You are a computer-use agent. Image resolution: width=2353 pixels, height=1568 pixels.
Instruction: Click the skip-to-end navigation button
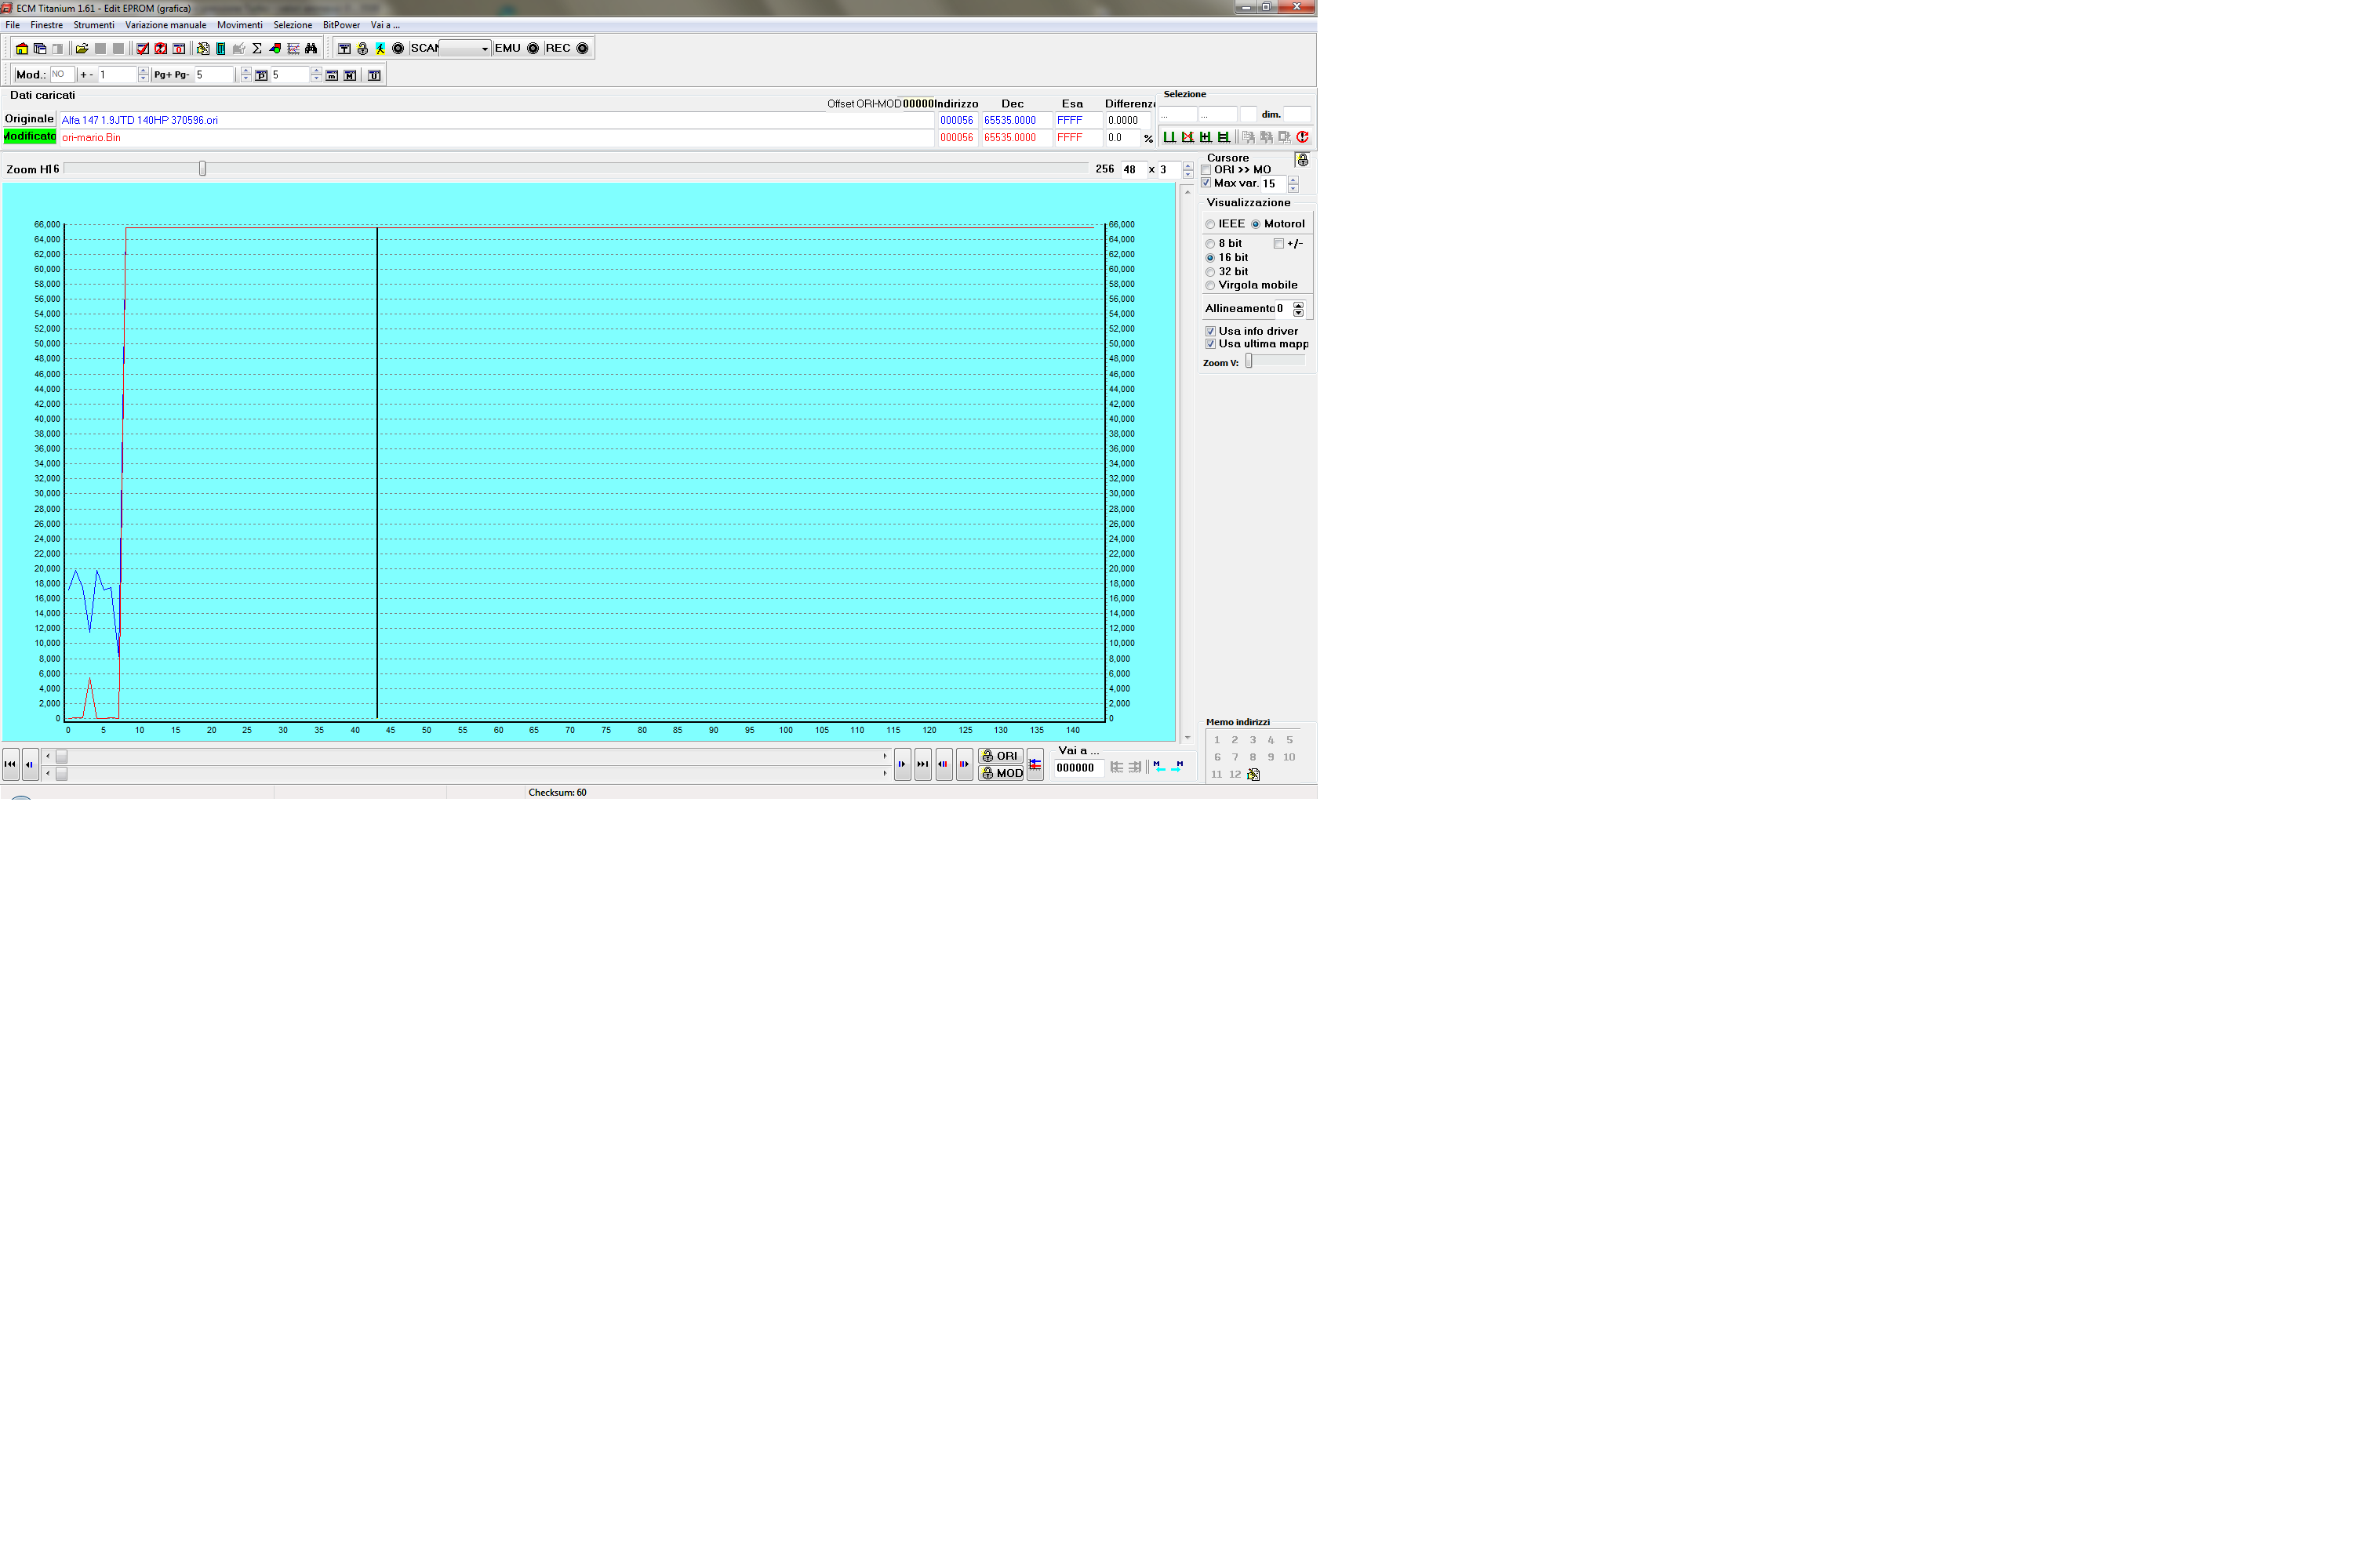[x=922, y=764]
